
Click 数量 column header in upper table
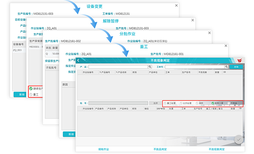pyautogui.click(x=217, y=72)
